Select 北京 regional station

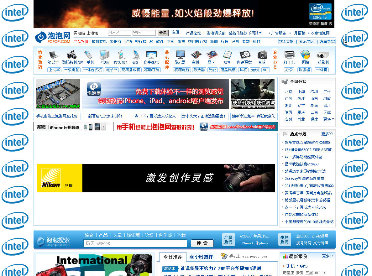pos(288,92)
